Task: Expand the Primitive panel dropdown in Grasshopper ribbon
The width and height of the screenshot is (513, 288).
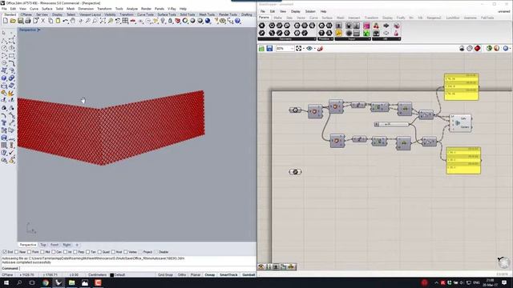Action: tap(331, 39)
